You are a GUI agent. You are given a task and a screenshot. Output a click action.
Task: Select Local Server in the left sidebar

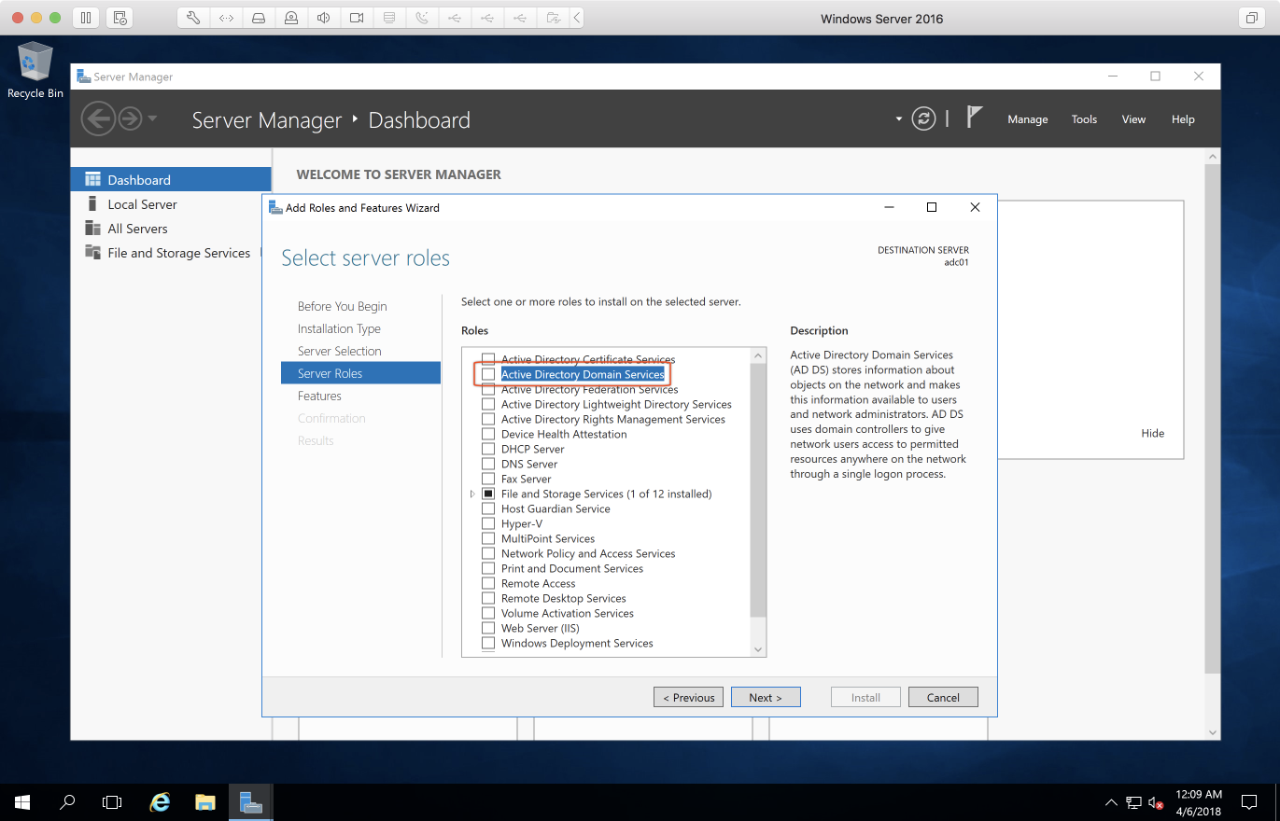click(142, 204)
